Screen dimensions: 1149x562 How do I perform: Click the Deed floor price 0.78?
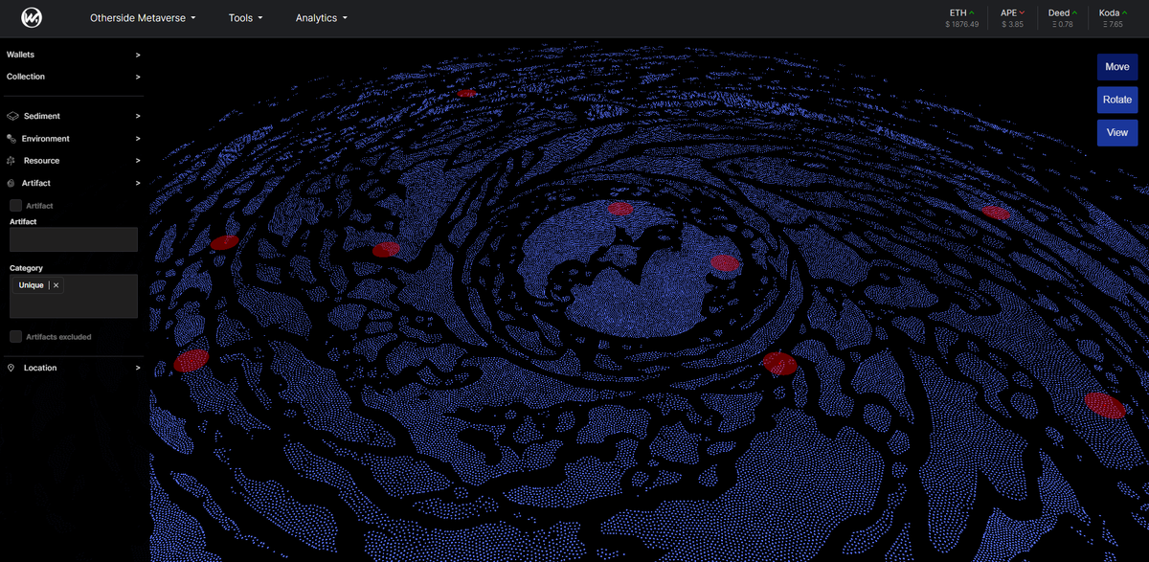[x=1061, y=25]
